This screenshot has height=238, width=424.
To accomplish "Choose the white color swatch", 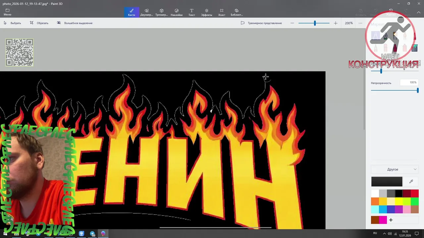I will click(x=375, y=193).
